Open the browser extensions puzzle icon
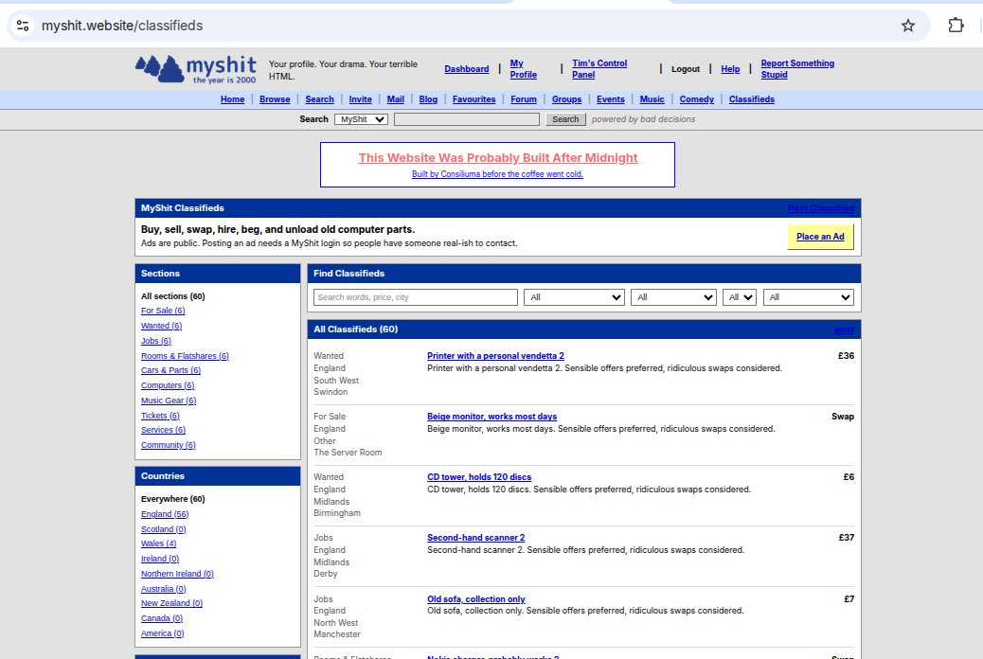 pos(956,26)
